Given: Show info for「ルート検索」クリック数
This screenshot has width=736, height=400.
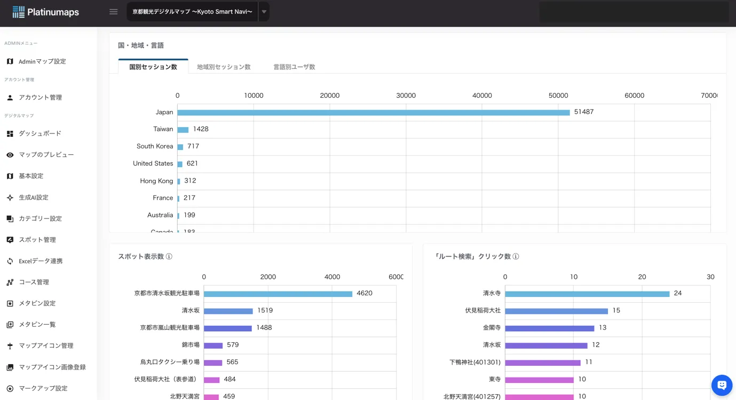Looking at the screenshot, I should tap(516, 256).
